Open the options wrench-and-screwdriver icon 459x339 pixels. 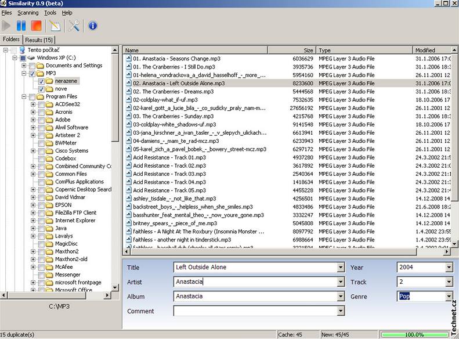coord(74,26)
